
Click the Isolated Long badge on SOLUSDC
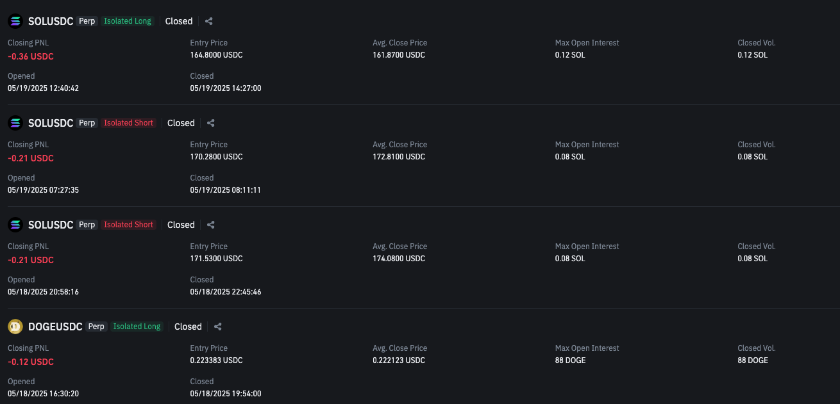tap(128, 21)
